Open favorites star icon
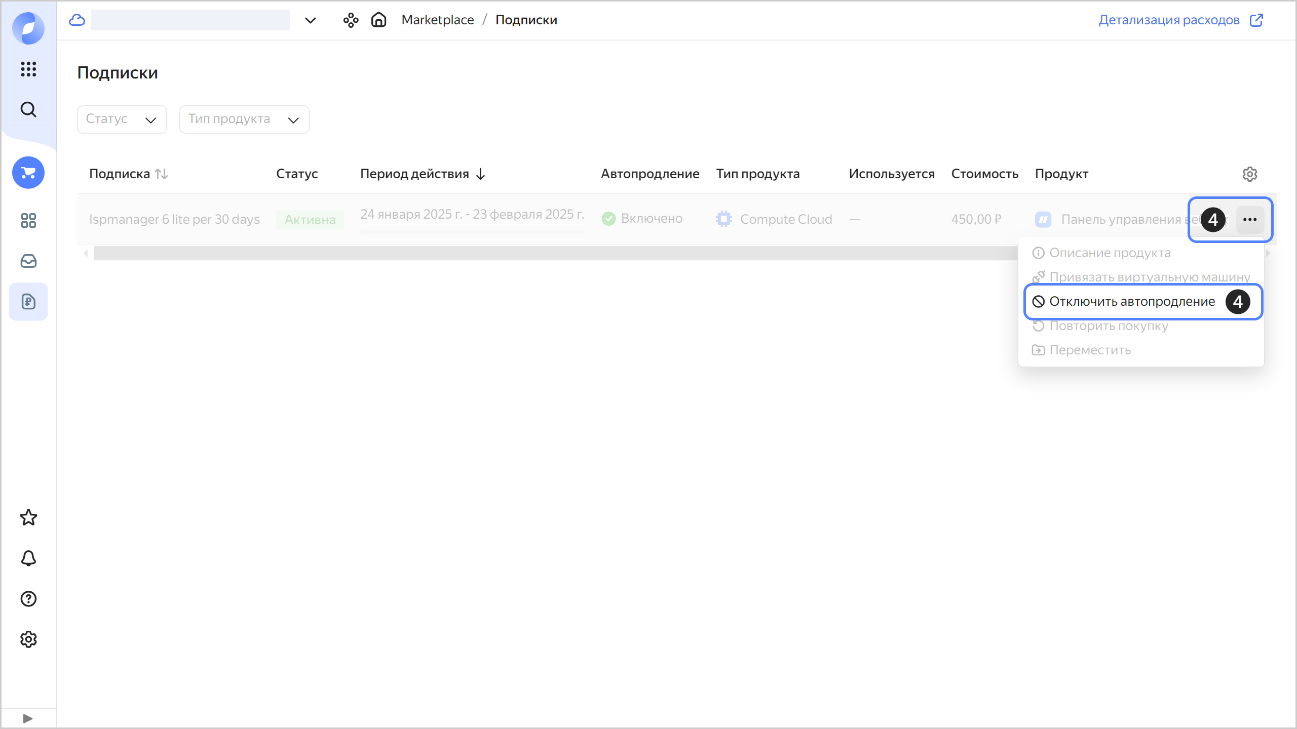This screenshot has width=1297, height=729. click(28, 517)
